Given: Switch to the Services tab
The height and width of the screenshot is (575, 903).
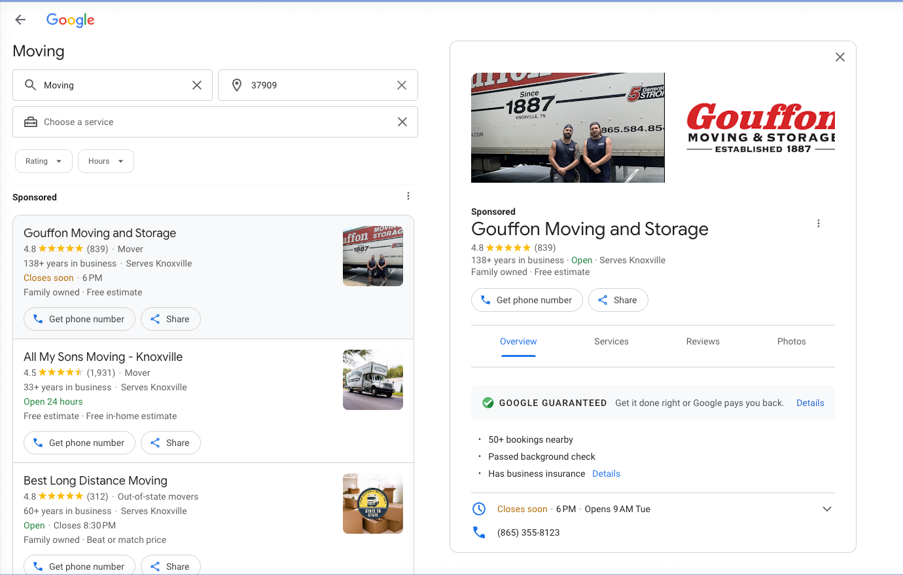Looking at the screenshot, I should (x=611, y=341).
